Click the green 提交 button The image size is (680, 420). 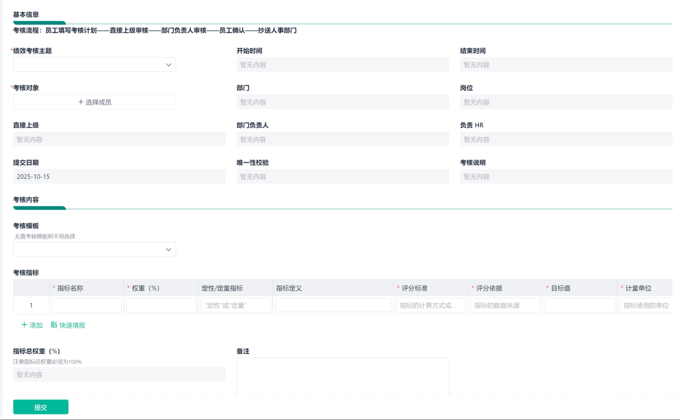[41, 407]
